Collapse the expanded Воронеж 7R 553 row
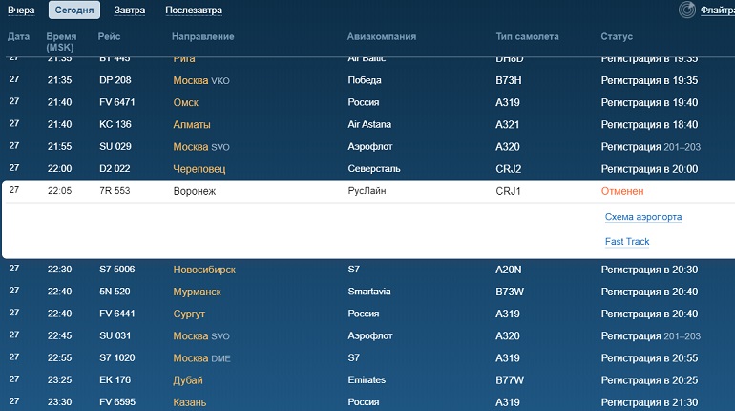 (368, 191)
